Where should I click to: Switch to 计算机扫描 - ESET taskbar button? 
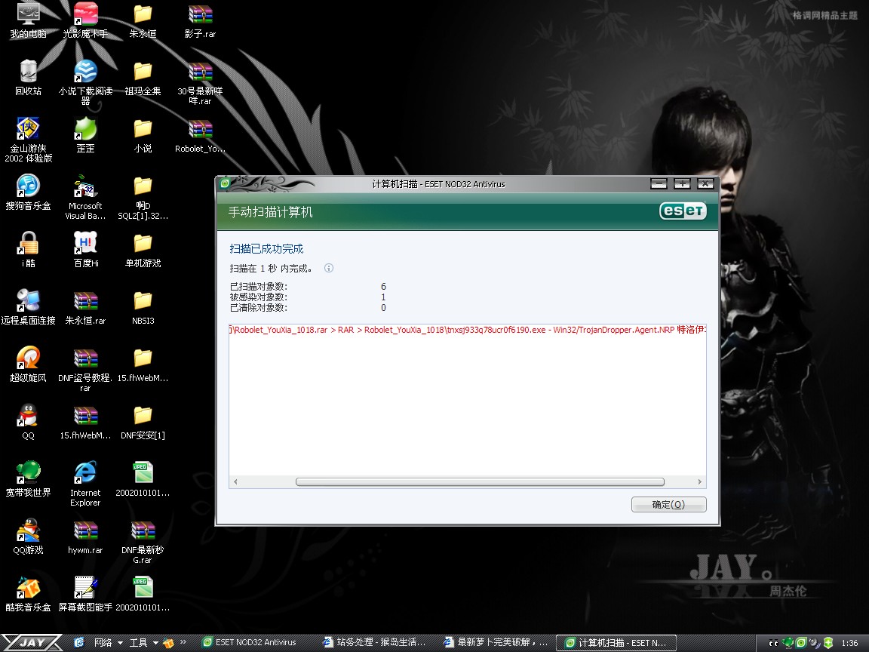click(616, 643)
